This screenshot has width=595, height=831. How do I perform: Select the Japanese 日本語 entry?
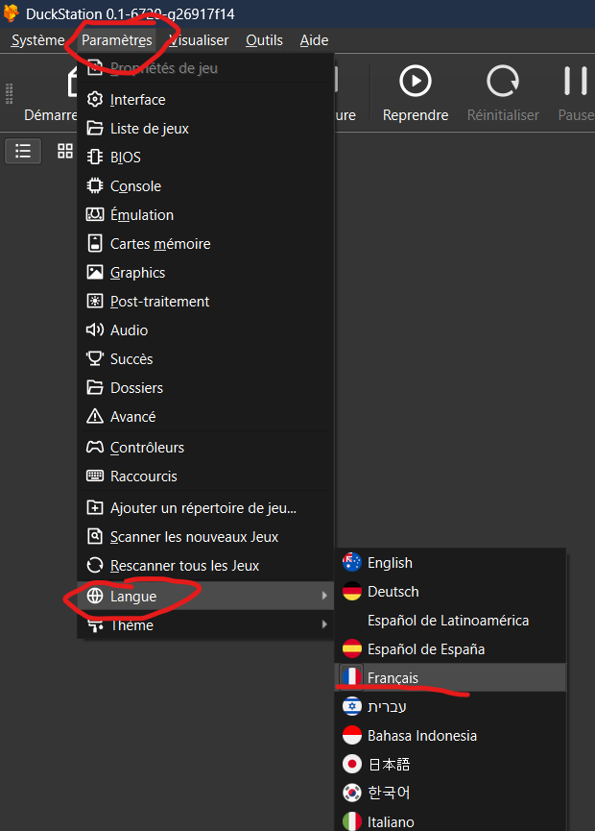pos(450,764)
